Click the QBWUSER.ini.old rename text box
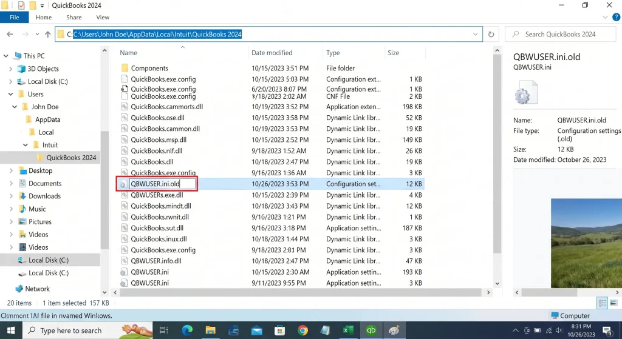The height and width of the screenshot is (339, 622). [163, 184]
